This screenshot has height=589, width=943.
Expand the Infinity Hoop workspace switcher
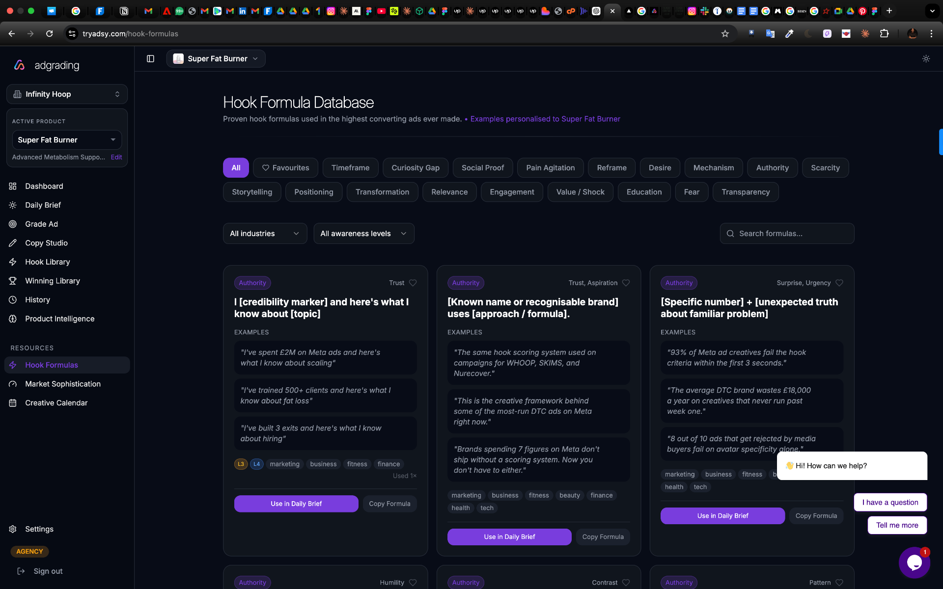[67, 94]
